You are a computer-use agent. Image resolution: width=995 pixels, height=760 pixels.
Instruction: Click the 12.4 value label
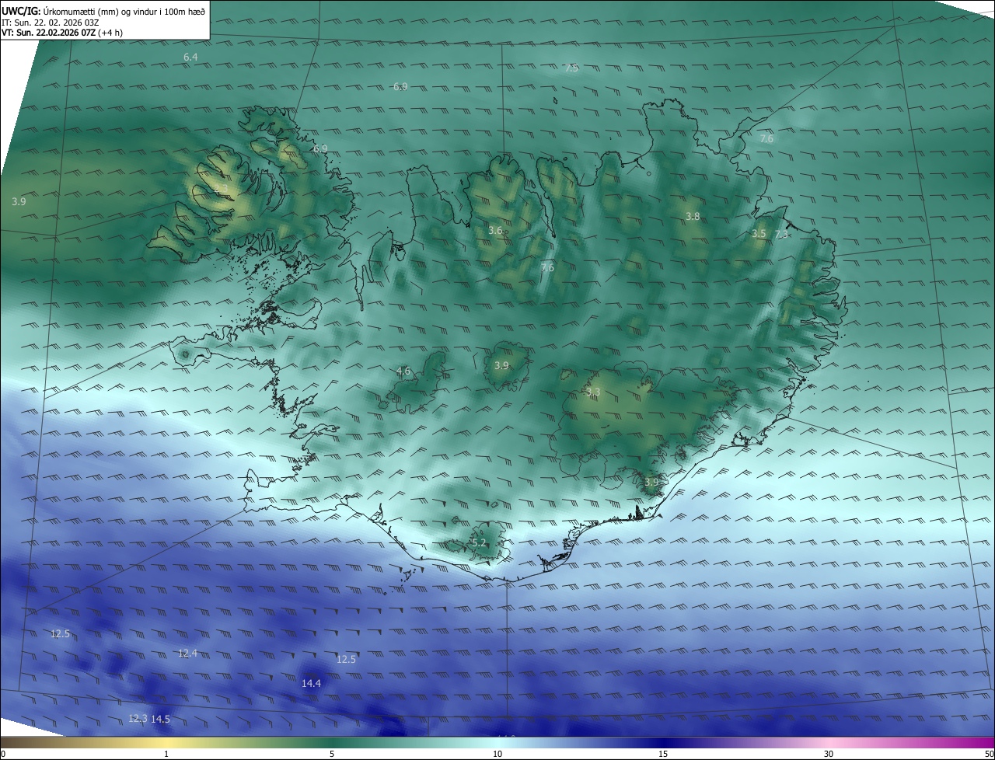(187, 653)
